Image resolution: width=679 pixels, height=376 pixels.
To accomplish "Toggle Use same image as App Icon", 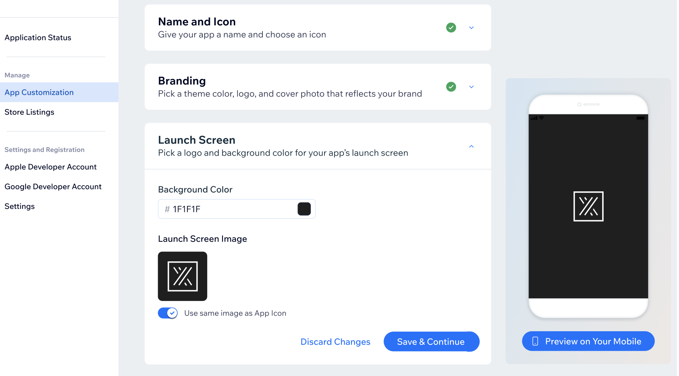I will click(168, 313).
